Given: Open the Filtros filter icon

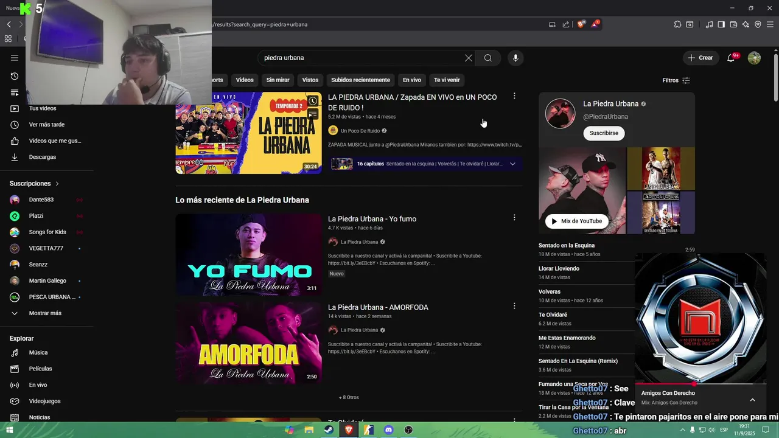Looking at the screenshot, I should click(686, 80).
